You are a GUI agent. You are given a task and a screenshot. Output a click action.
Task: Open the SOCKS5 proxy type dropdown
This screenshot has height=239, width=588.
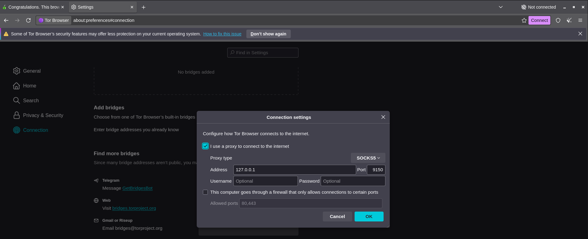368,158
